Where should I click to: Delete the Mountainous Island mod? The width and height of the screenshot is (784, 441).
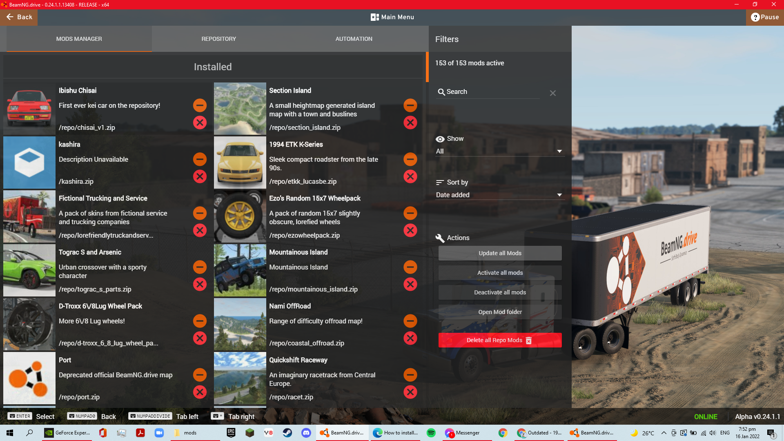click(410, 284)
